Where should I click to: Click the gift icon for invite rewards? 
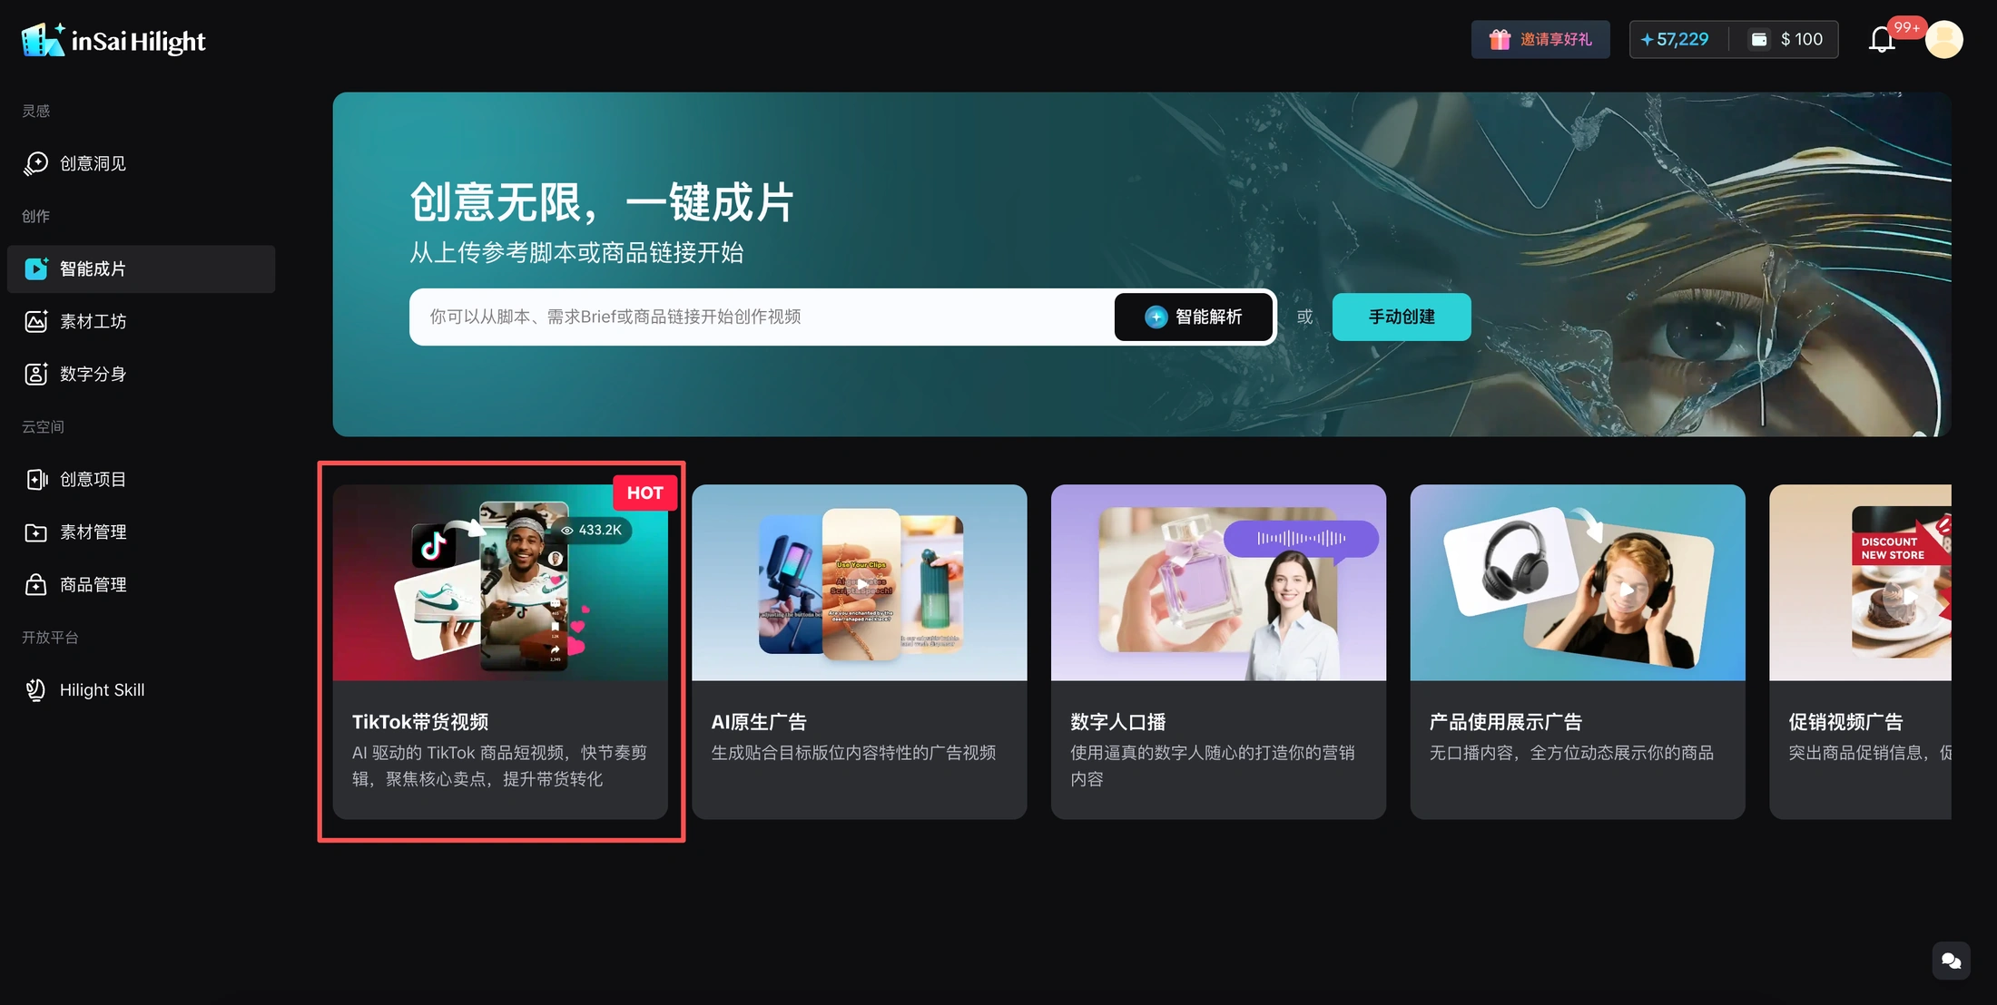coord(1500,39)
